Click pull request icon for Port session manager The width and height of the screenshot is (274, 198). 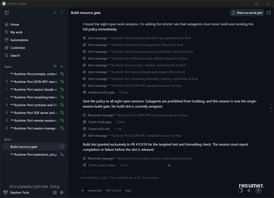62,128
